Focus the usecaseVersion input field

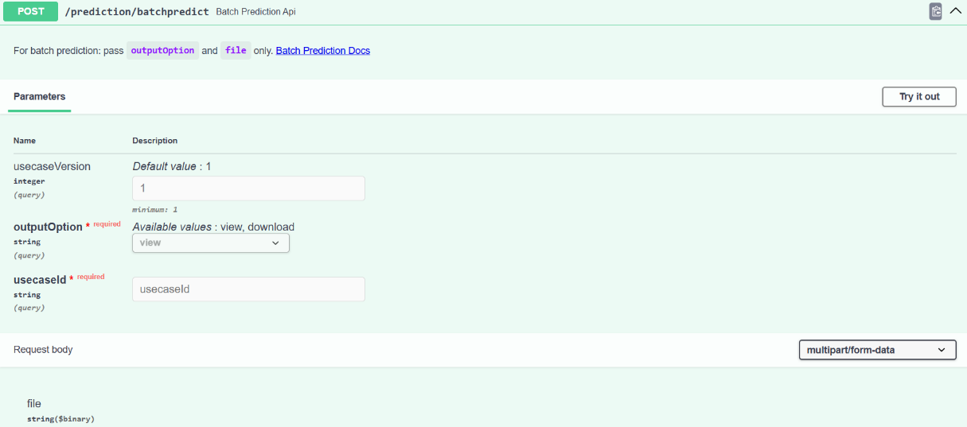(248, 188)
